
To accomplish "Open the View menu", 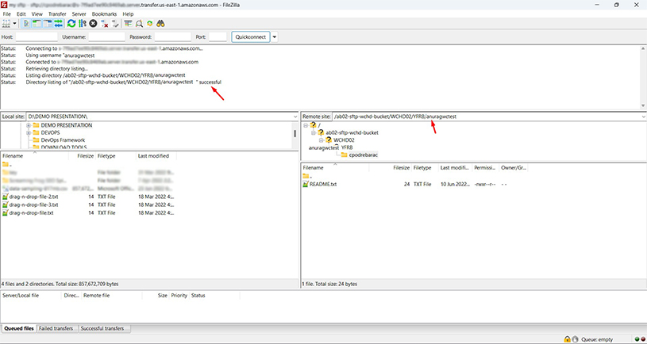I will point(37,14).
